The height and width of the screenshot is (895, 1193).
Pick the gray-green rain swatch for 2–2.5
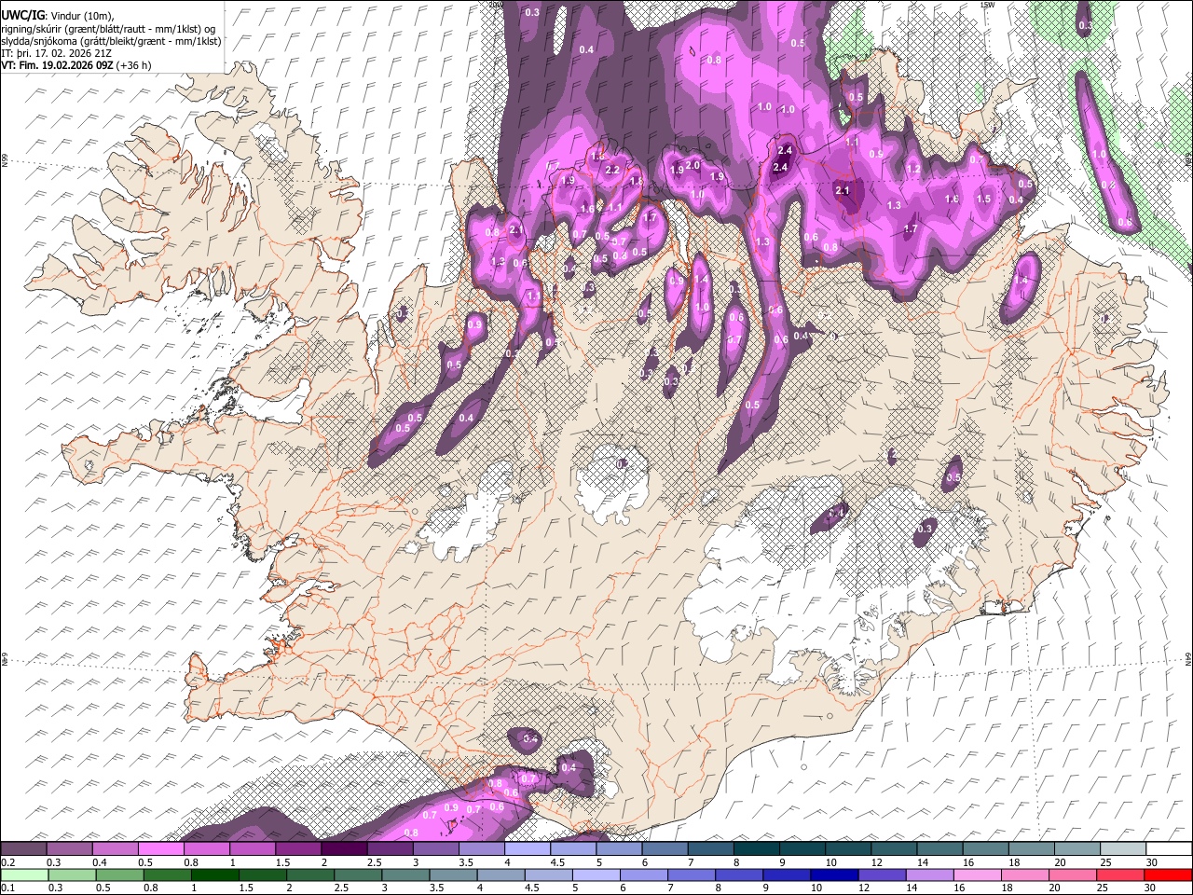tap(309, 874)
